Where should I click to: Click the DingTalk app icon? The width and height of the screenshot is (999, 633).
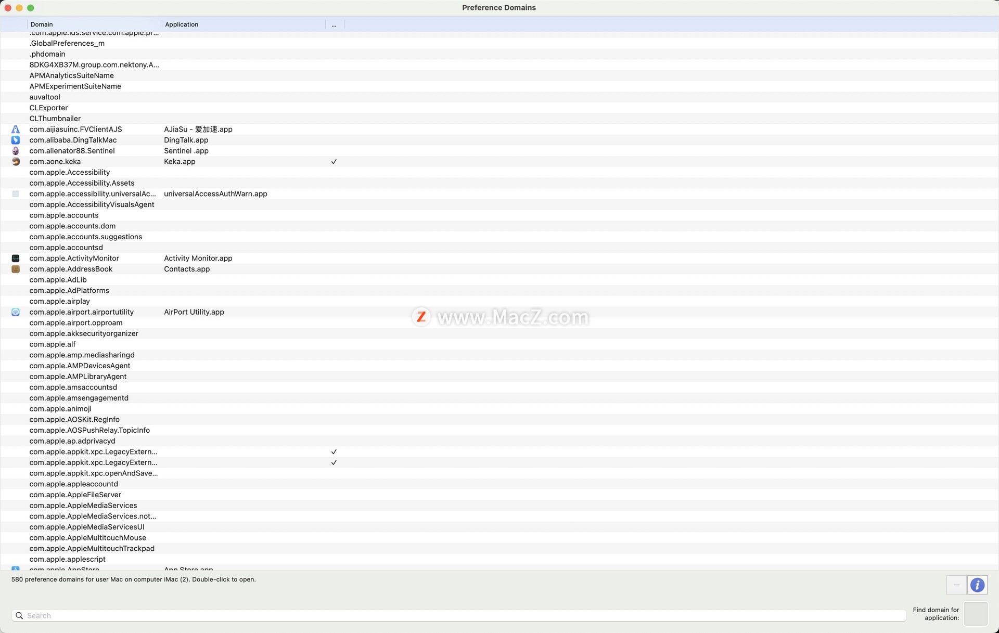point(16,140)
